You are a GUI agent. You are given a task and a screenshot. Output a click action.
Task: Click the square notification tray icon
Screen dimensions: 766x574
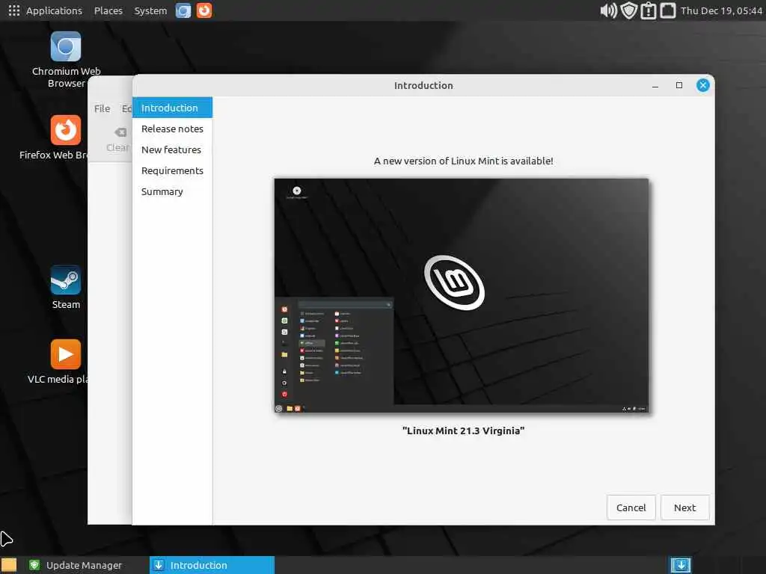coord(668,10)
